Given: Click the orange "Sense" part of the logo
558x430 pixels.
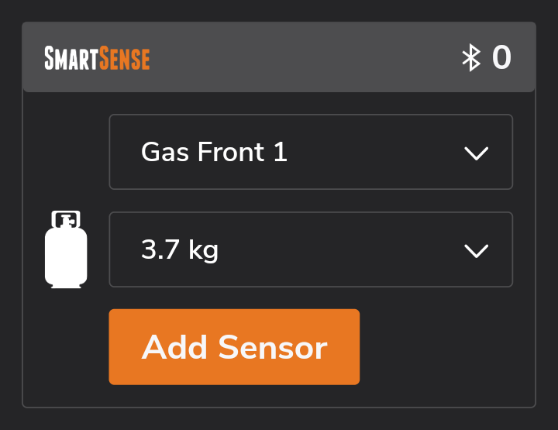Looking at the screenshot, I should click(x=123, y=58).
